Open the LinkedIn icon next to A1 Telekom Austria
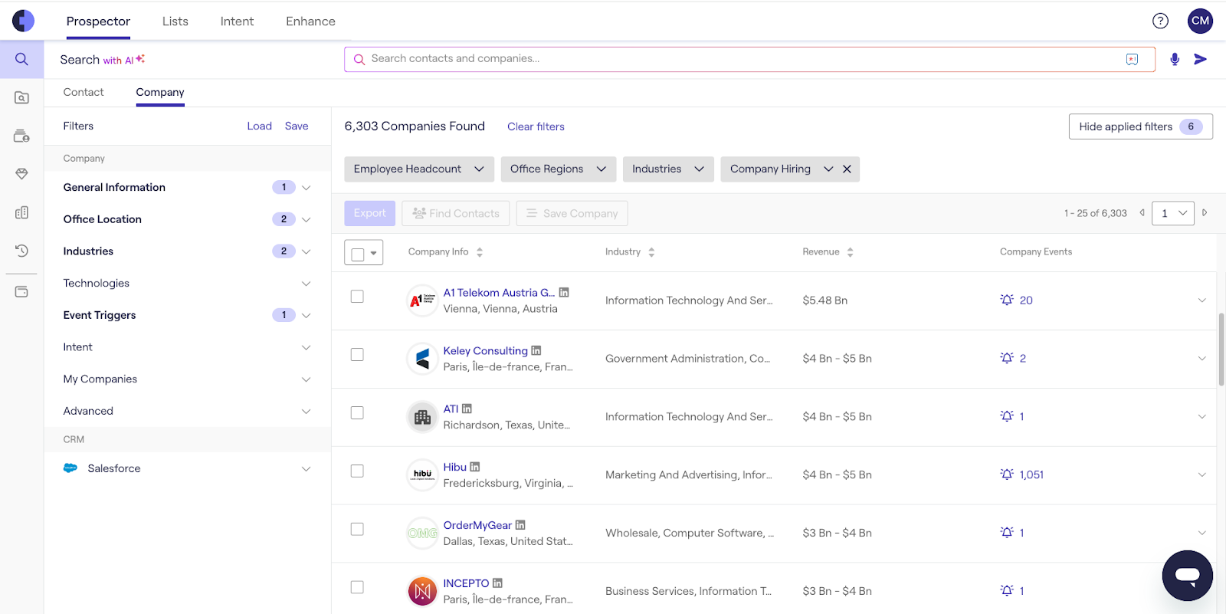The width and height of the screenshot is (1226, 614). click(564, 292)
